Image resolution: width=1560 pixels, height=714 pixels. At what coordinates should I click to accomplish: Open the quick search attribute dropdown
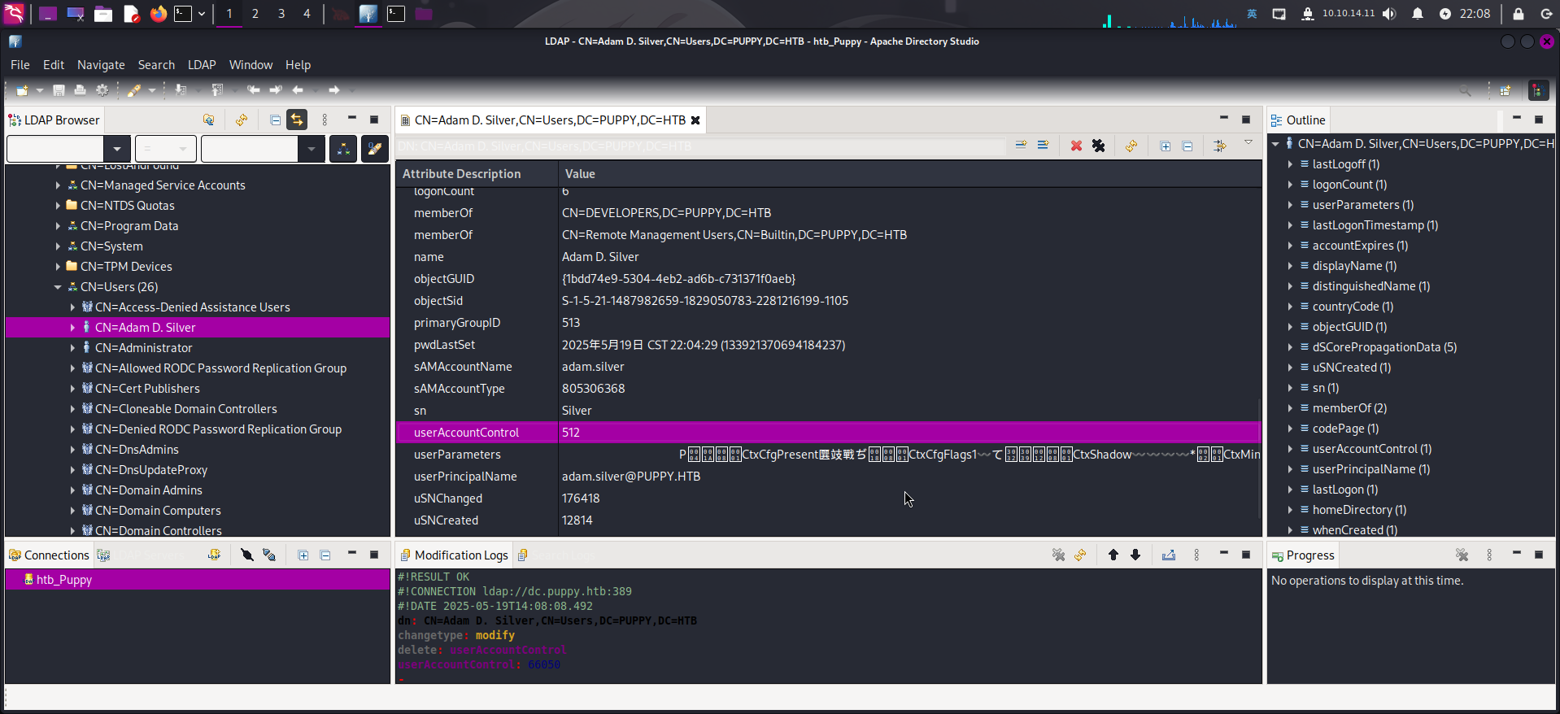[x=117, y=149]
